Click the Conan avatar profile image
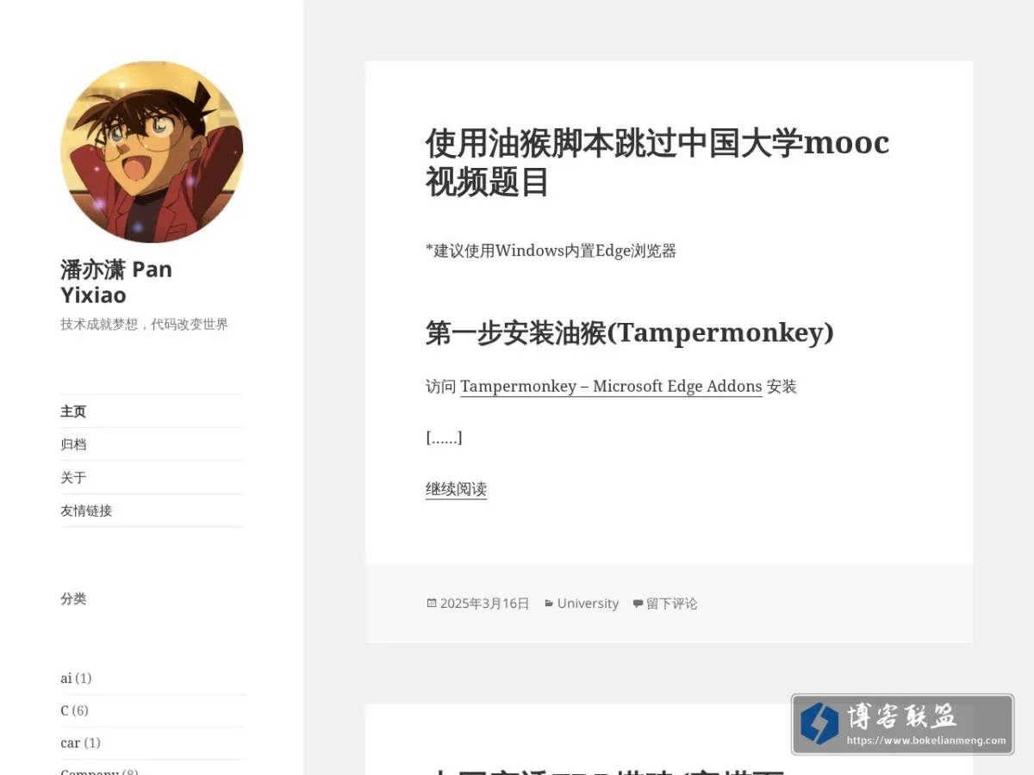The image size is (1034, 775). (152, 152)
